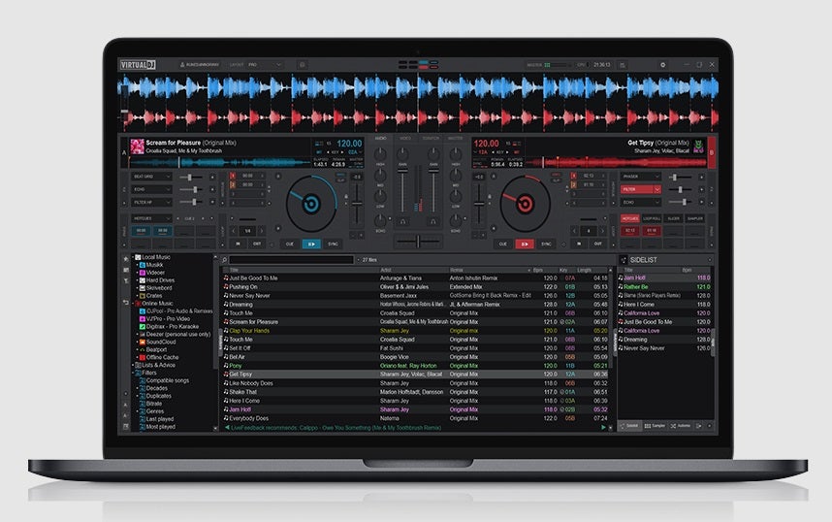Toggle SYNC on the left deck
Screen dimensions: 832x522
tap(334, 244)
